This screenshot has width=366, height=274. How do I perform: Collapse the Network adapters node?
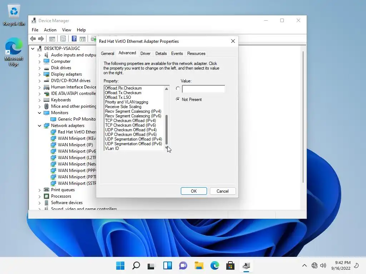coord(39,126)
